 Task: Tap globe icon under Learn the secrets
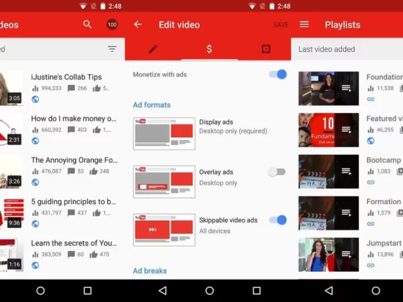pos(35,266)
